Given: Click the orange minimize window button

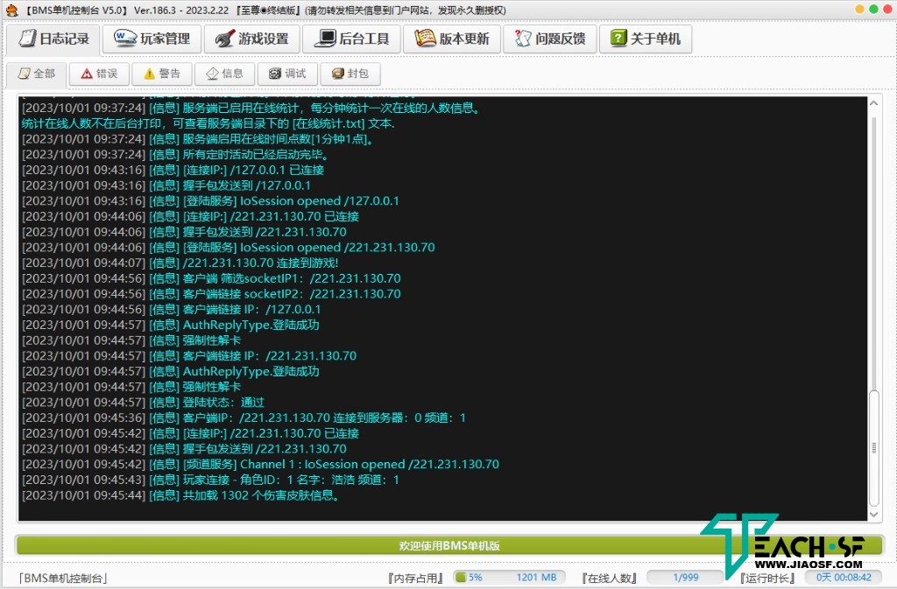Looking at the screenshot, I should click(x=860, y=9).
